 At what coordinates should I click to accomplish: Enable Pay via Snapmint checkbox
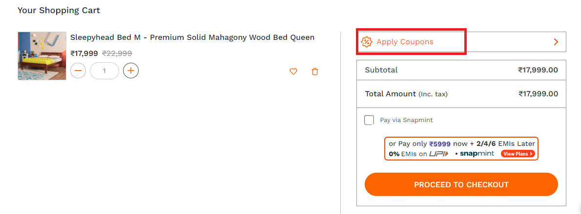click(369, 120)
